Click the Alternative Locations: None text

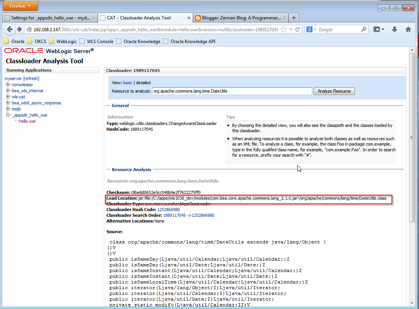coord(135,221)
